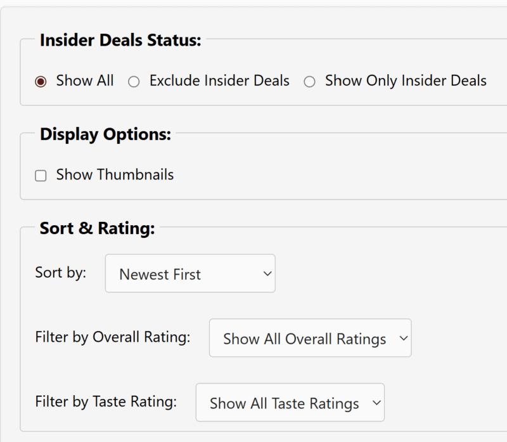
Task: Click the Sort & Rating heading
Action: [97, 228]
